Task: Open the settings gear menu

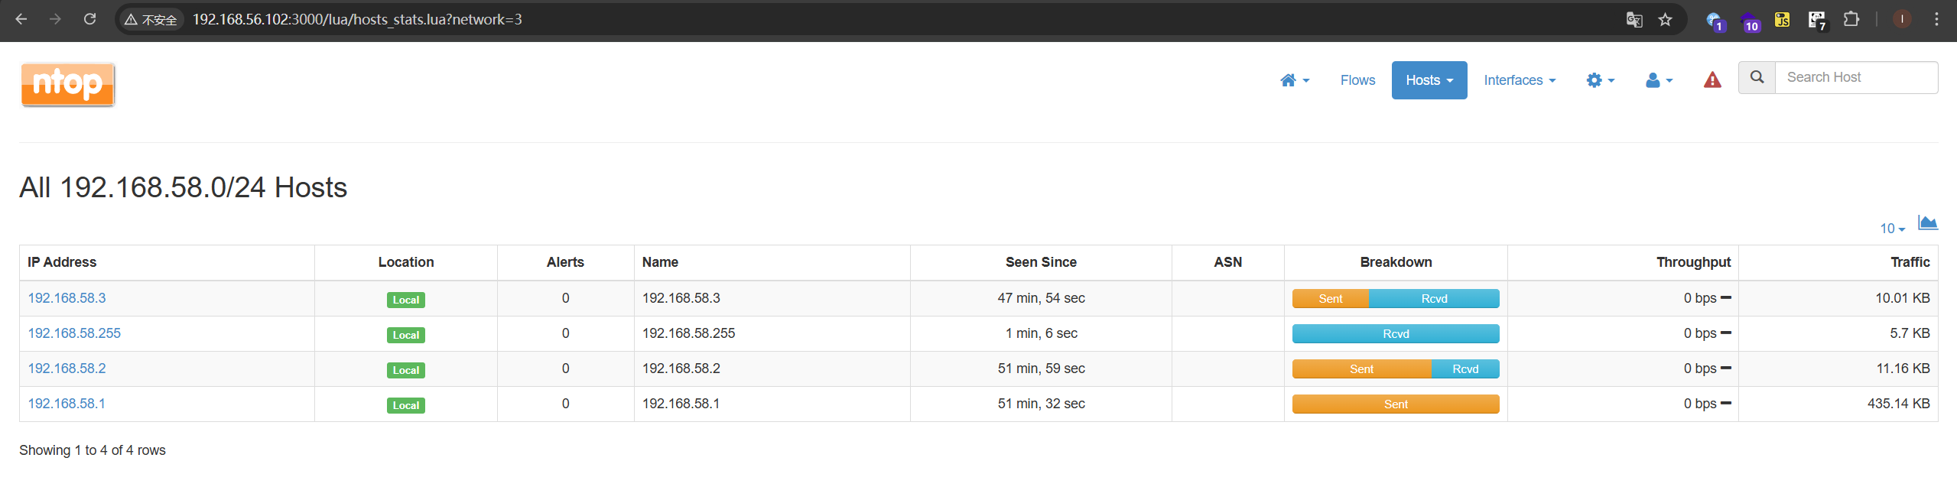Action: pos(1600,80)
